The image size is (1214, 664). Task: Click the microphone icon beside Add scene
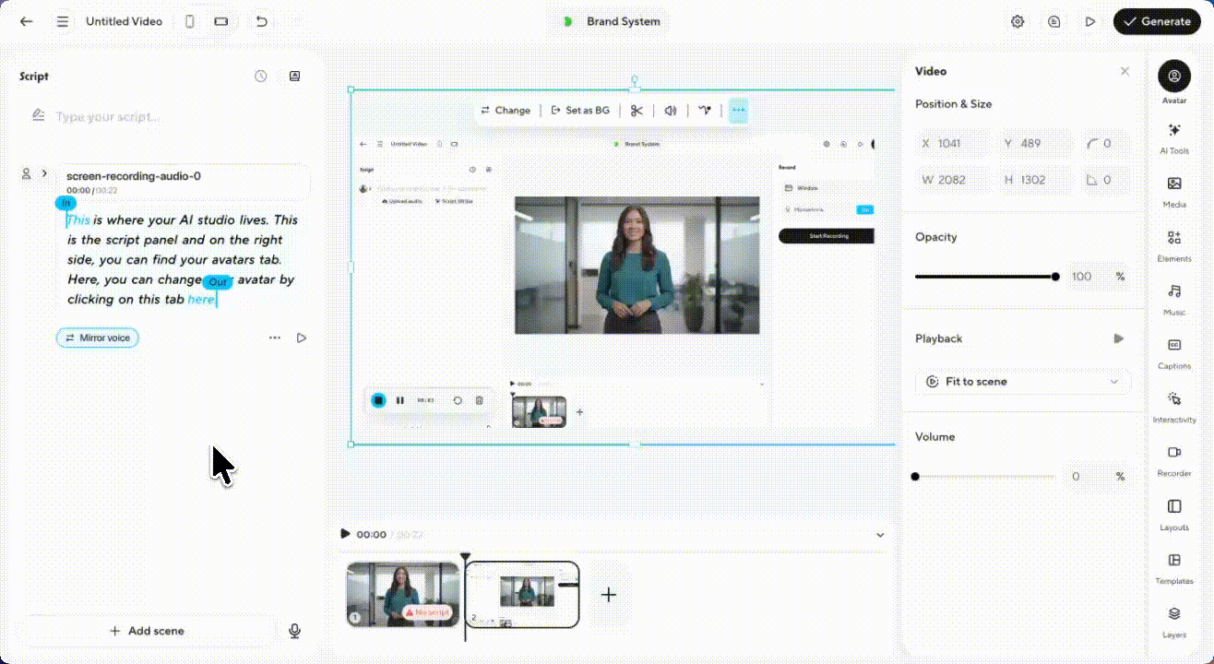[x=294, y=631]
